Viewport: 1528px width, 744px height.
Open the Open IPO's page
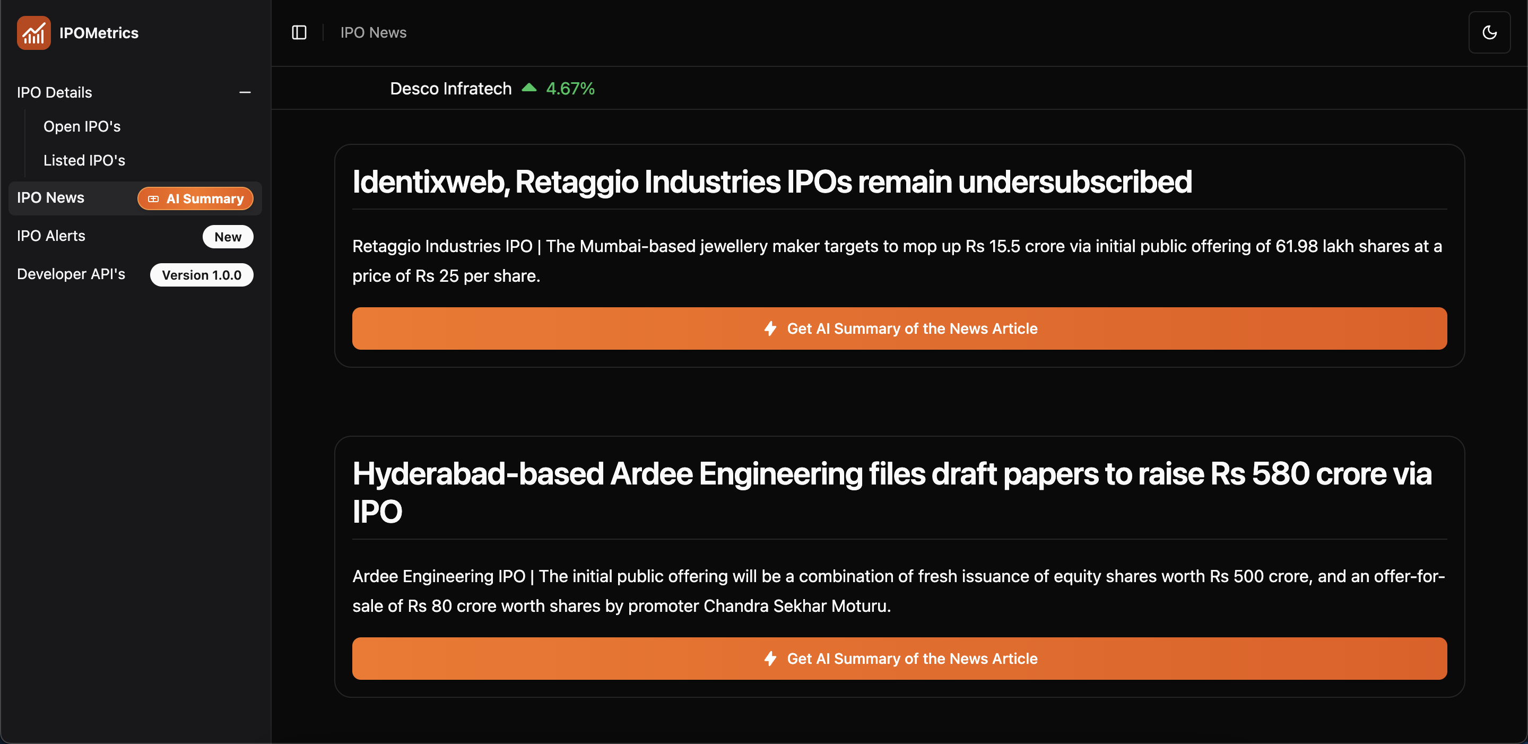point(82,126)
